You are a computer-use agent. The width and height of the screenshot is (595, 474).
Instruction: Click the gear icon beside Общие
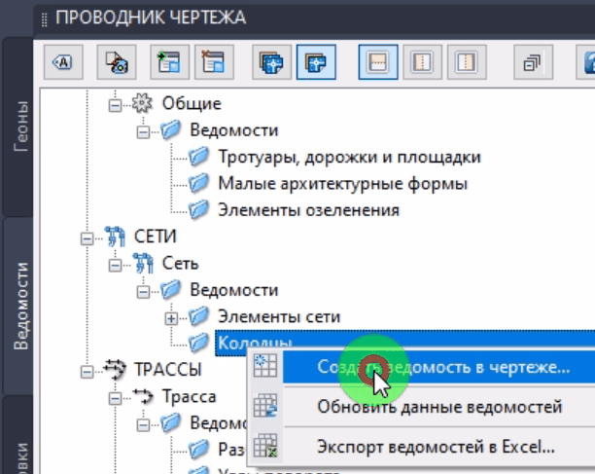pyautogui.click(x=142, y=103)
